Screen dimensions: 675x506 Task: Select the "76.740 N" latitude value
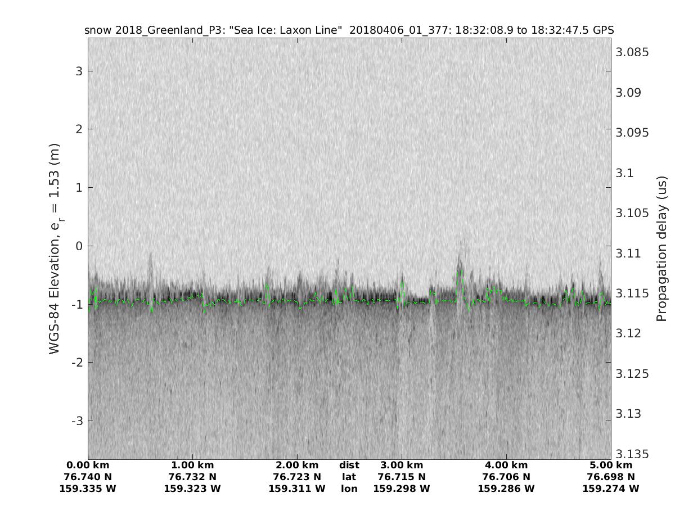pos(88,477)
